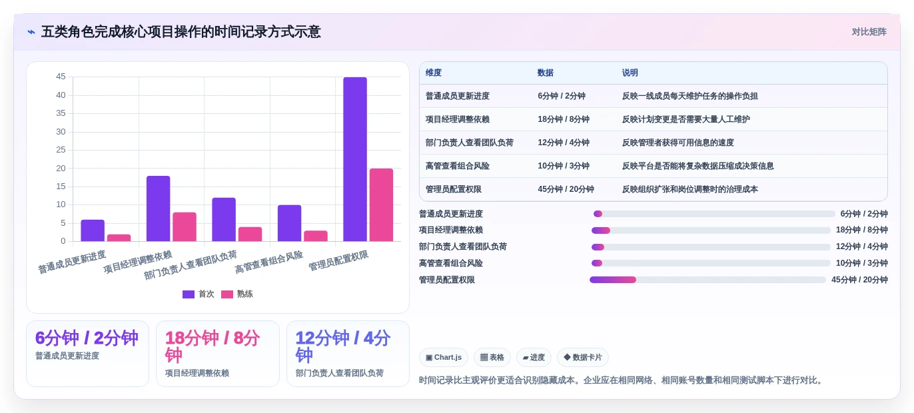The height and width of the screenshot is (413, 914).
Task: Click the progress bar for 项目经理调整依赖
Action: (x=711, y=230)
